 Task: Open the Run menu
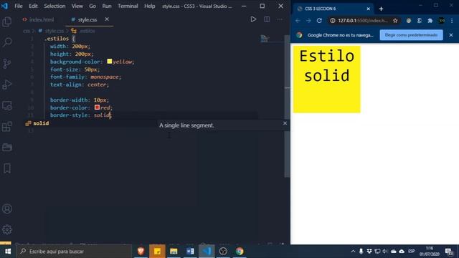(x=107, y=6)
